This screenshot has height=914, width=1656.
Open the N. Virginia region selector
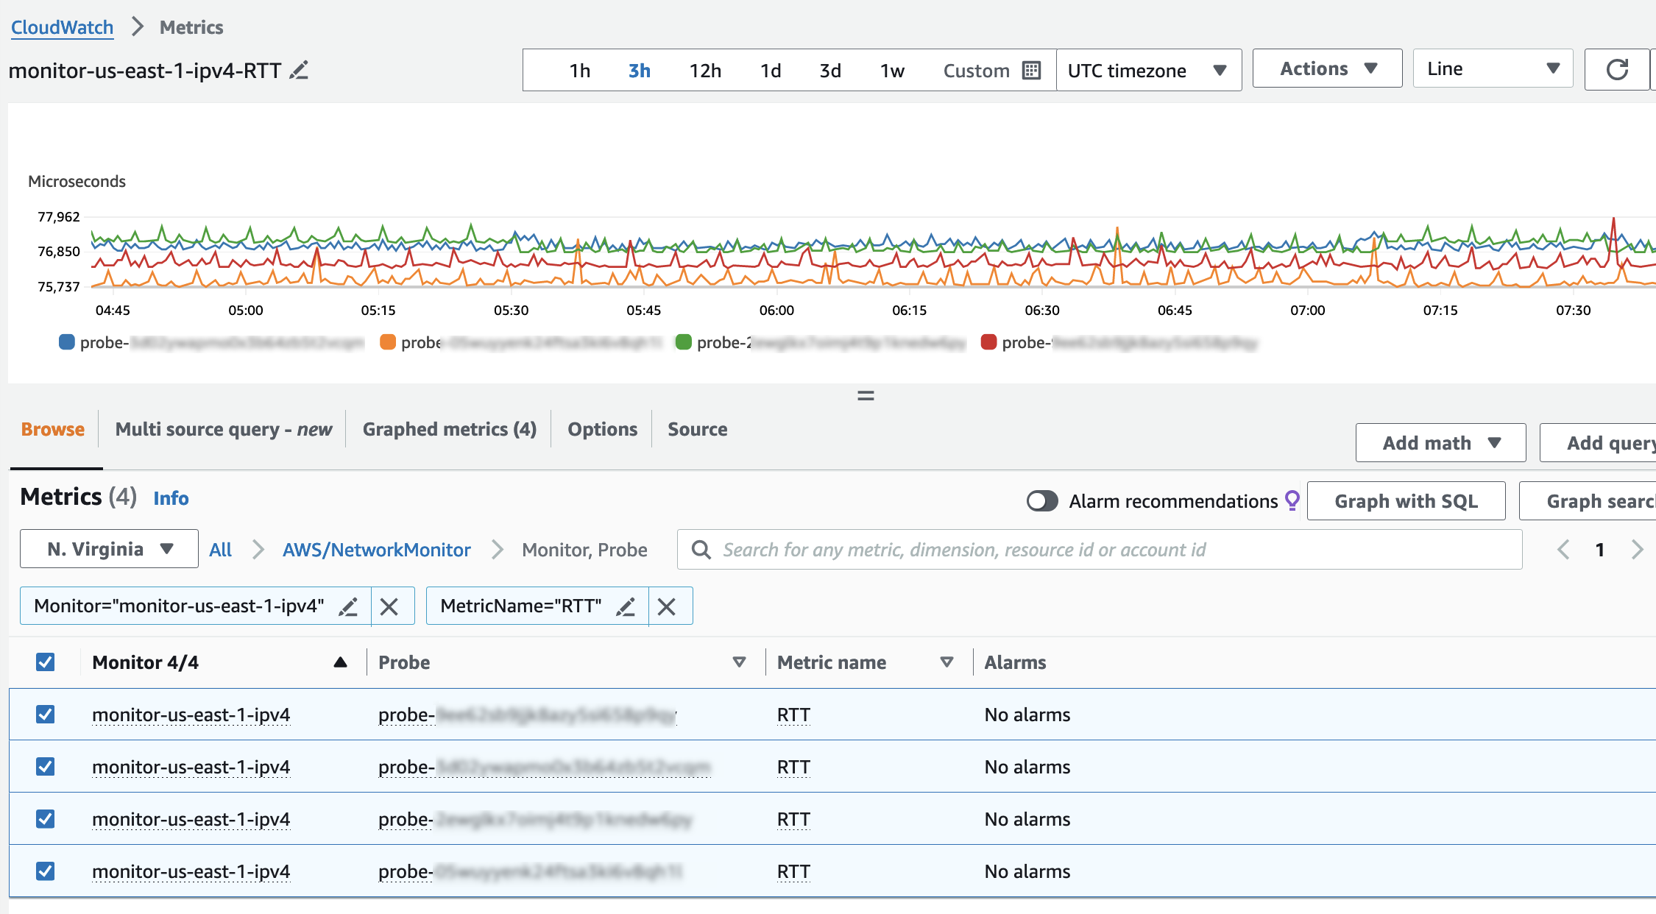click(109, 550)
